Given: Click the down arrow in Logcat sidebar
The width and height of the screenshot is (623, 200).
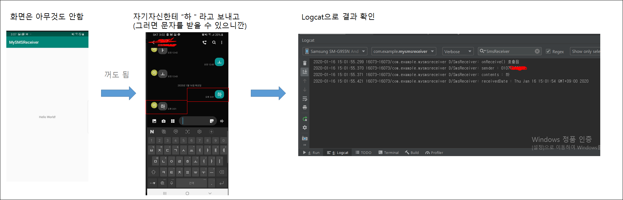Looking at the screenshot, I should coord(305,90).
